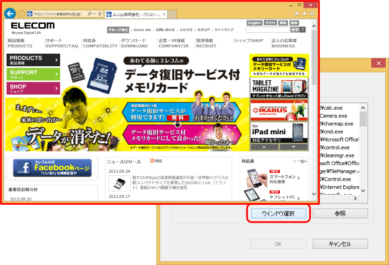Viewport: 389px width, 265px height.
Task: Select calc.exe in the list
Action: click(332, 108)
